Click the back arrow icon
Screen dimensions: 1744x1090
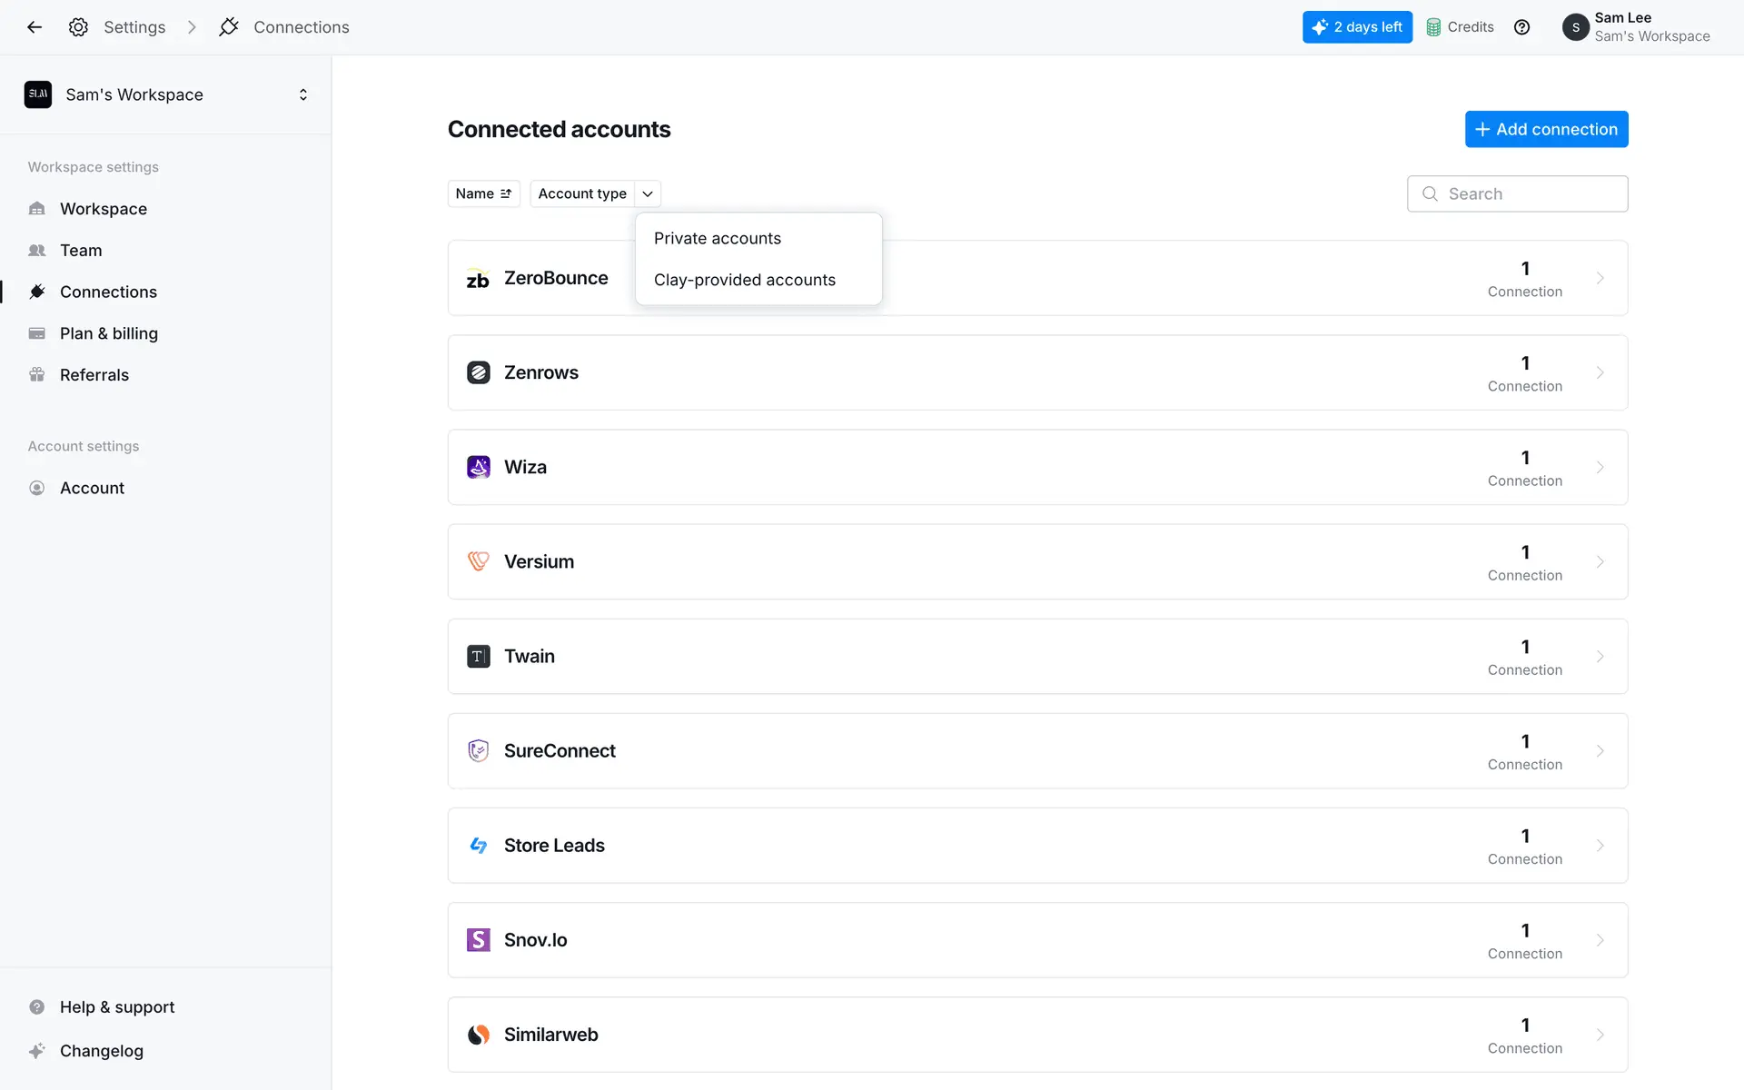point(35,27)
